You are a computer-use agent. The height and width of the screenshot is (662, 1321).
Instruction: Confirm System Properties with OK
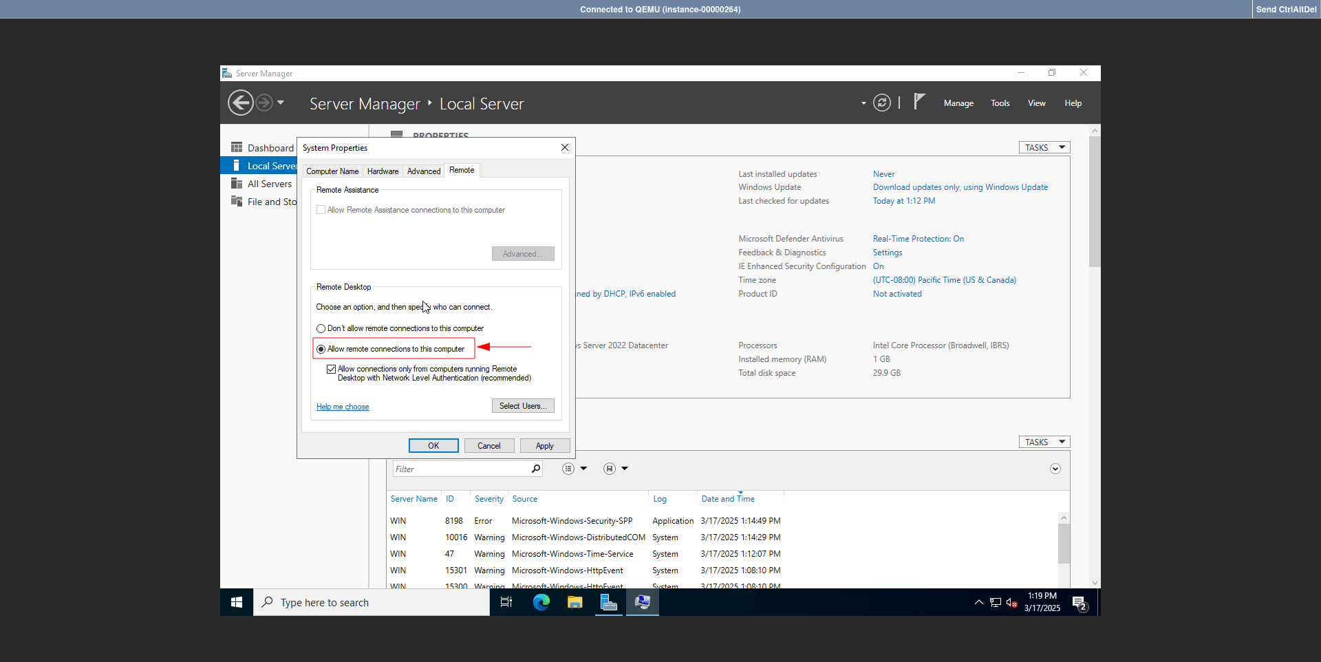433,446
